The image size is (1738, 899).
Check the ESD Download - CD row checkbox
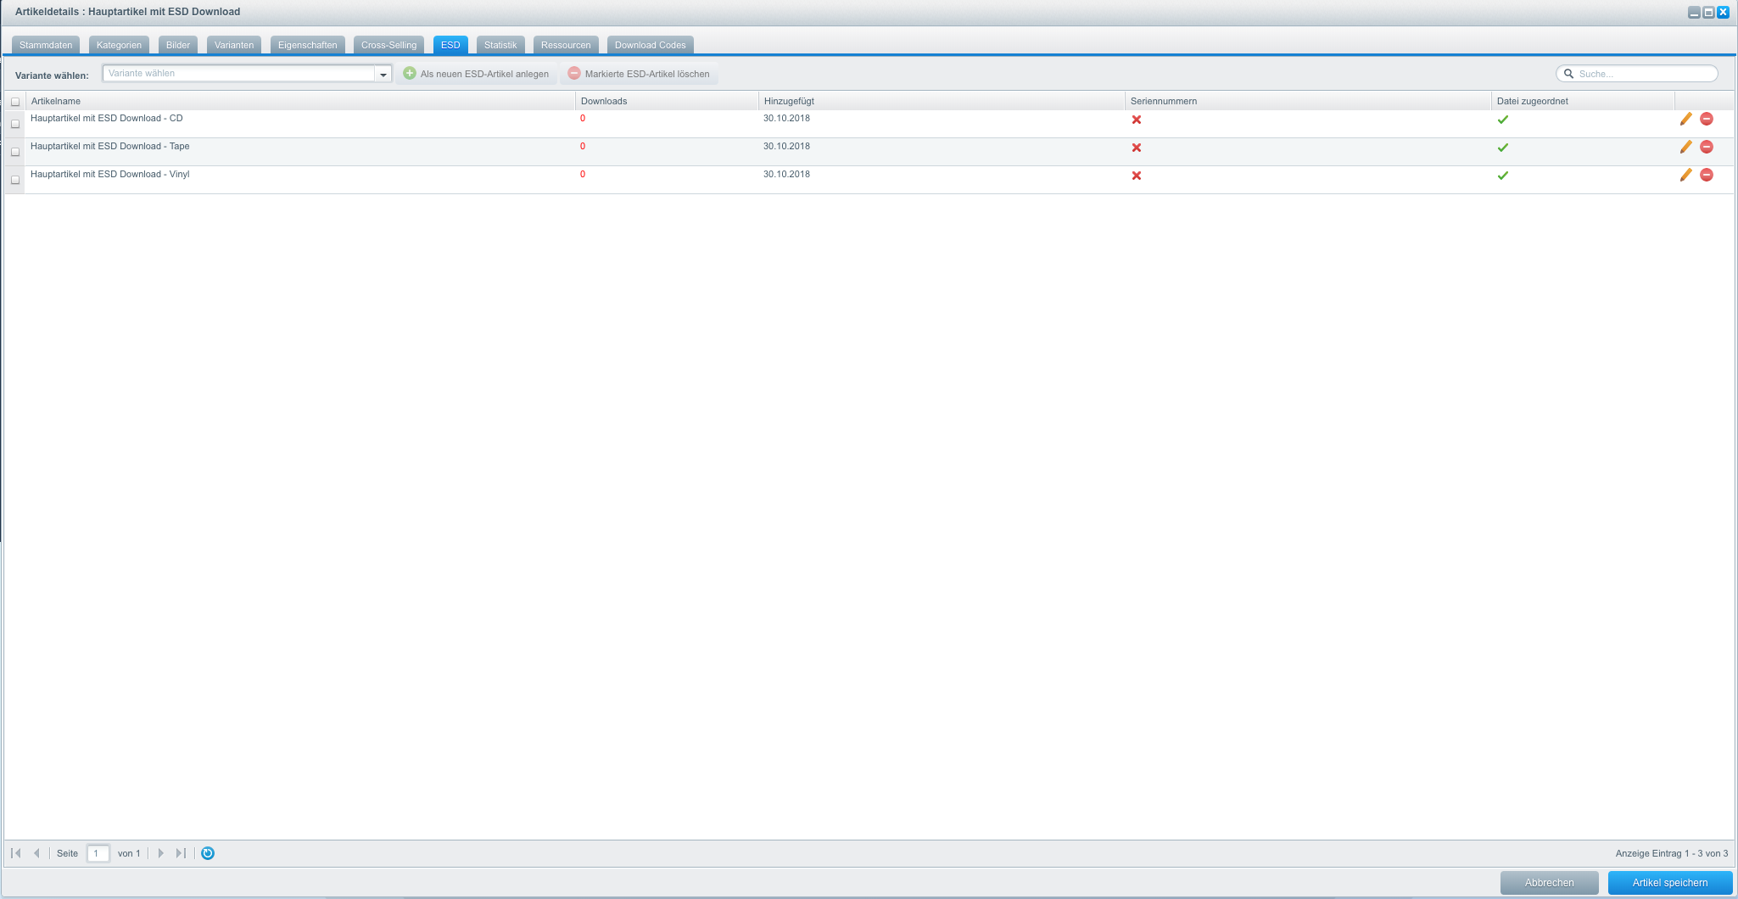pyautogui.click(x=15, y=124)
